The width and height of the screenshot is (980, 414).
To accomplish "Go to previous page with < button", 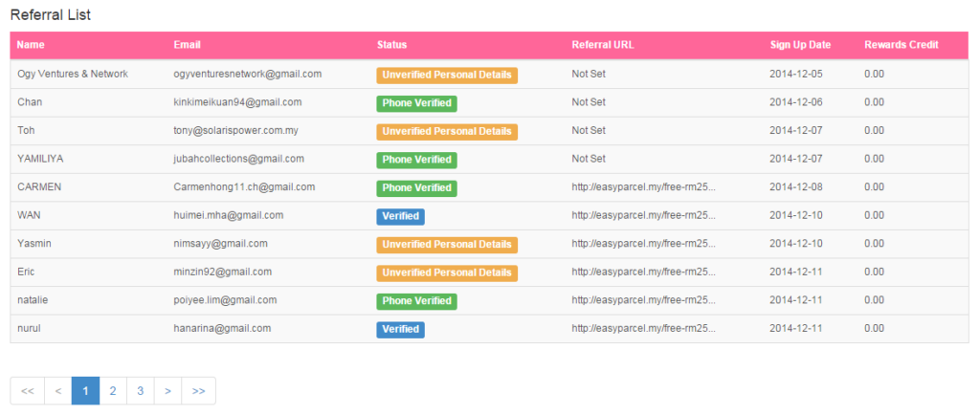I will (x=57, y=391).
